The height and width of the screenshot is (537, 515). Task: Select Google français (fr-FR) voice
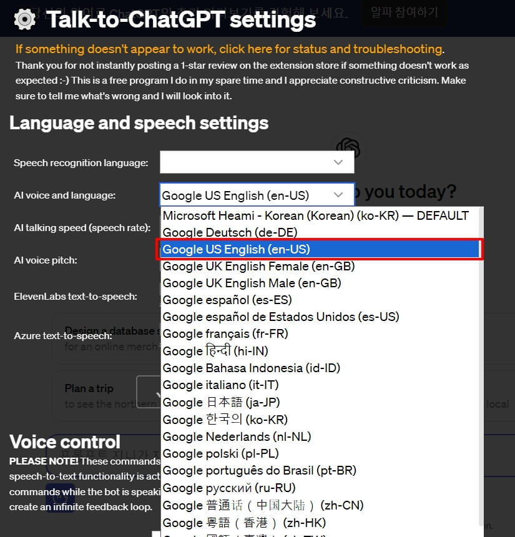[x=320, y=333]
